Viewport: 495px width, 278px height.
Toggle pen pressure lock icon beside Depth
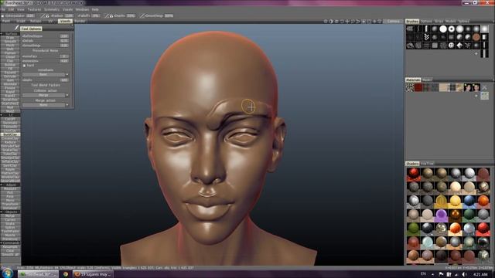point(111,16)
